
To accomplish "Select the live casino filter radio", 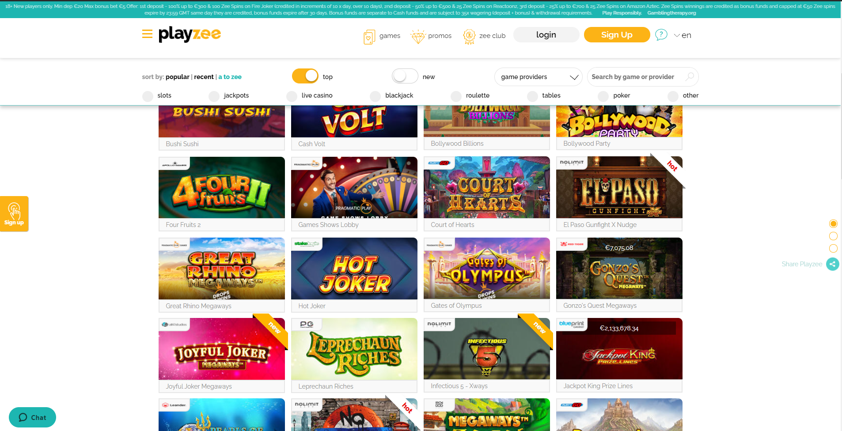I will (292, 96).
